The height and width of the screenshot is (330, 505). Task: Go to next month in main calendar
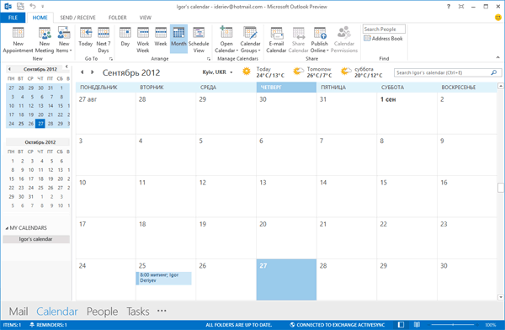pos(93,72)
